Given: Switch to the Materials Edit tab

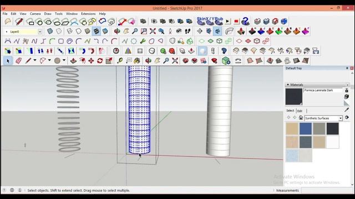Looking at the screenshot, I should point(300,111).
